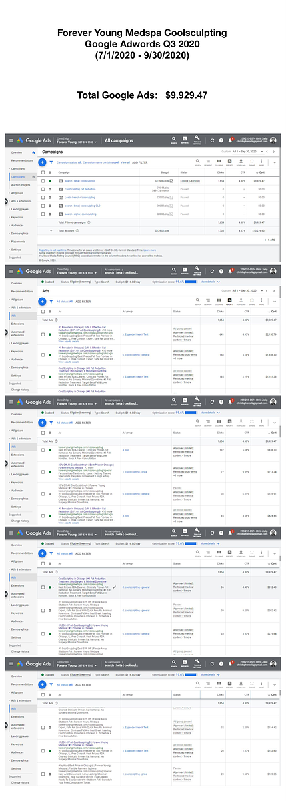Screen dimensions: 286x801
Task: Select Auction insights in the left sidebar
Action: [22, 185]
